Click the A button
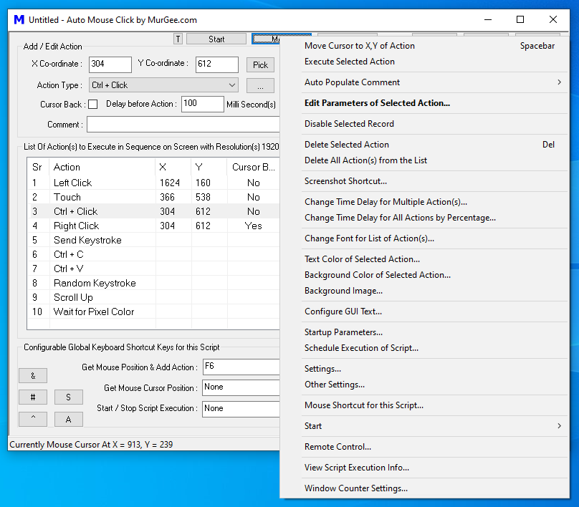This screenshot has width=579, height=507. click(x=69, y=419)
